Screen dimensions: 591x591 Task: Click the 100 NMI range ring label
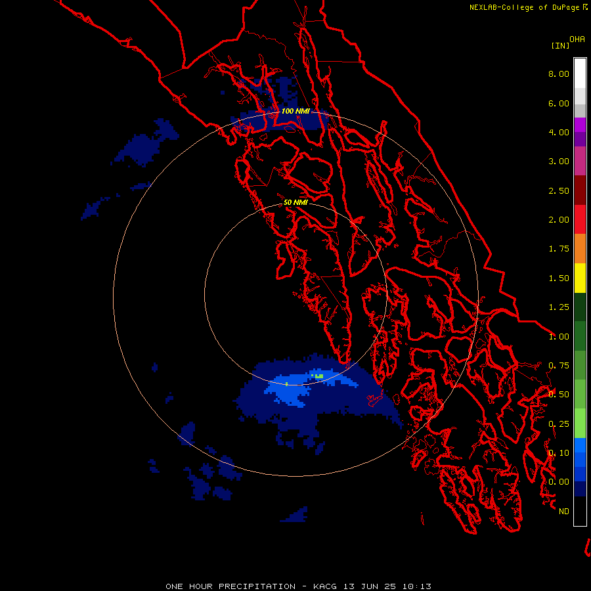[295, 111]
